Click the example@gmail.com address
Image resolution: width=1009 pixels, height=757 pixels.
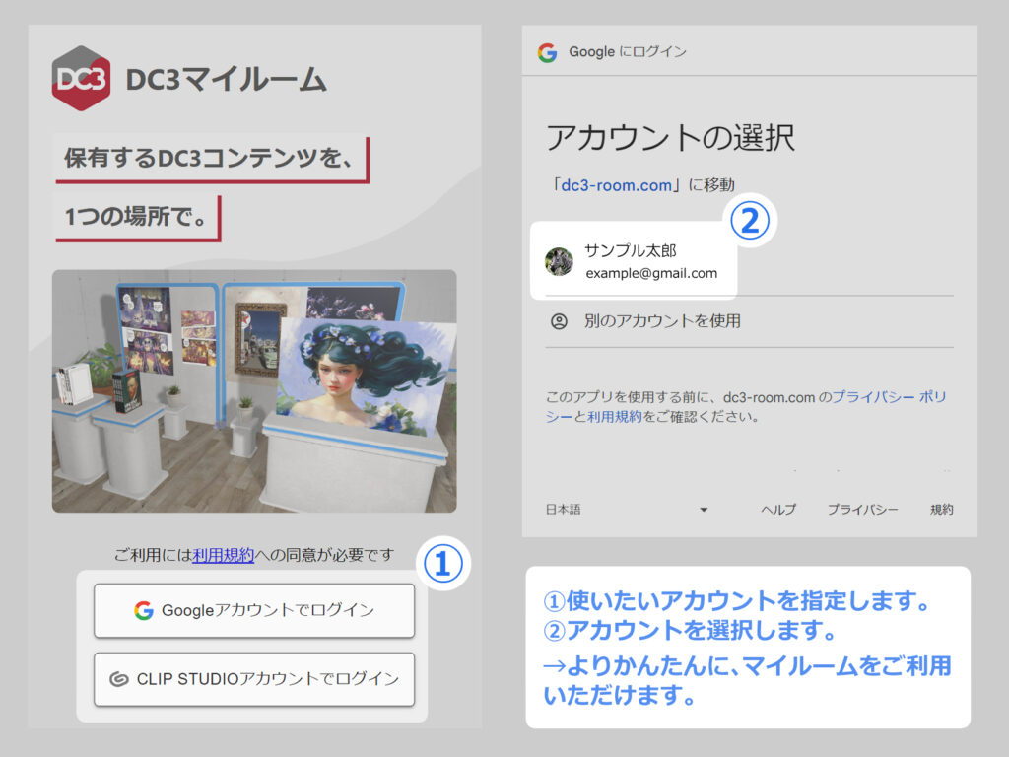(x=651, y=273)
